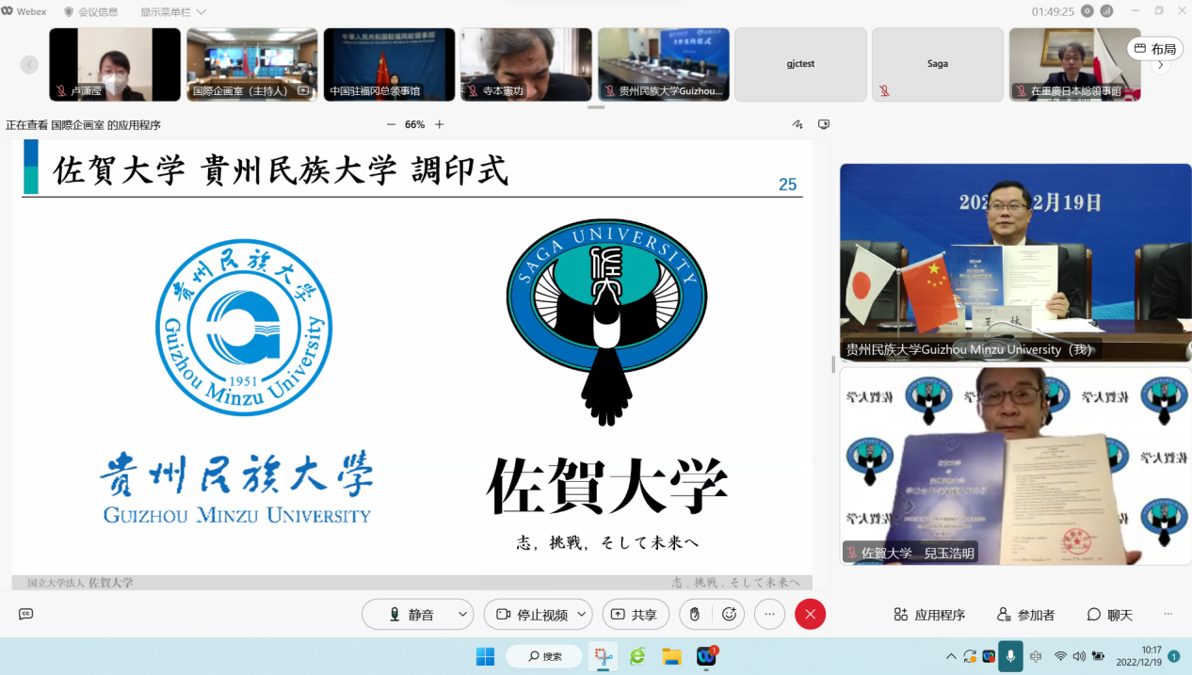Viewport: 1192px width, 675px height.
Task: Click the divider handle left of video panels
Action: pyautogui.click(x=833, y=363)
